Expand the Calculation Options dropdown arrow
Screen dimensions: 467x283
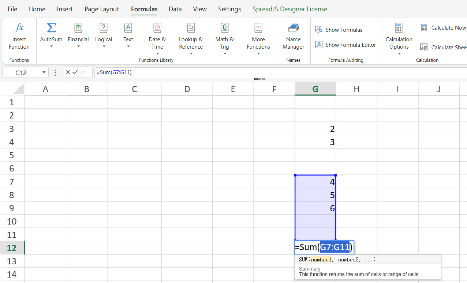click(399, 54)
